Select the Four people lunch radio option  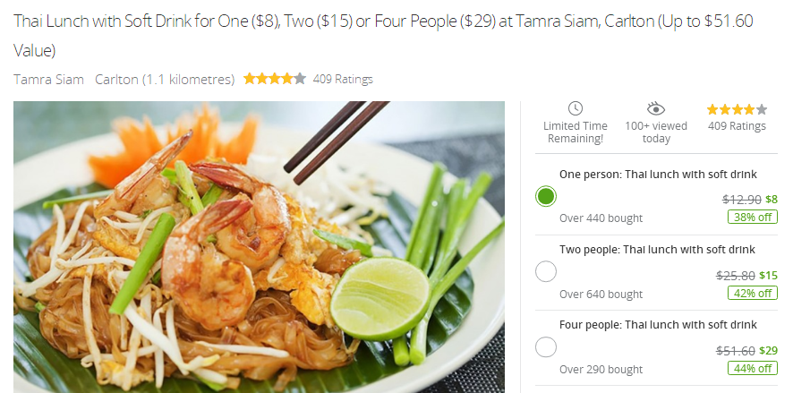546,347
